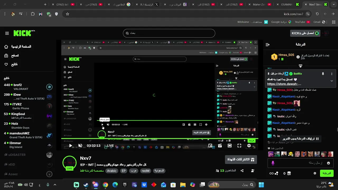338x190 pixels.
Task: Open KingSoul channel in sidebar
Action: click(28, 116)
